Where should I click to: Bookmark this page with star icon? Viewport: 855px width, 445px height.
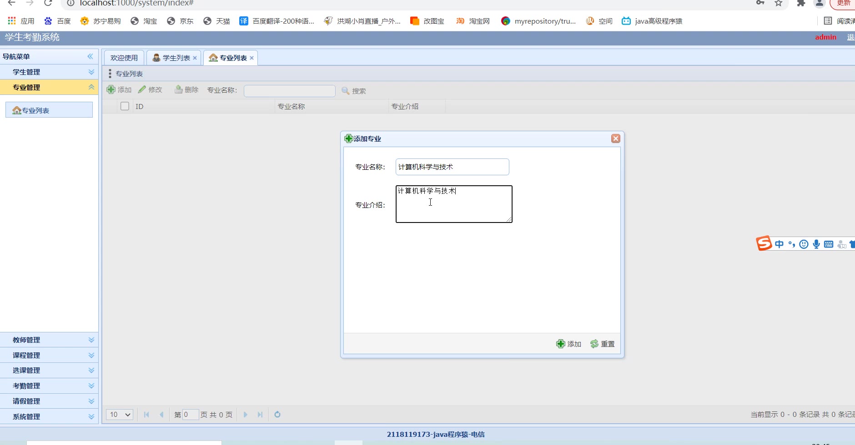(779, 3)
